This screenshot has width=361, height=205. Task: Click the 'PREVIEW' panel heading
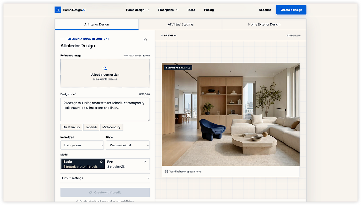click(x=170, y=36)
